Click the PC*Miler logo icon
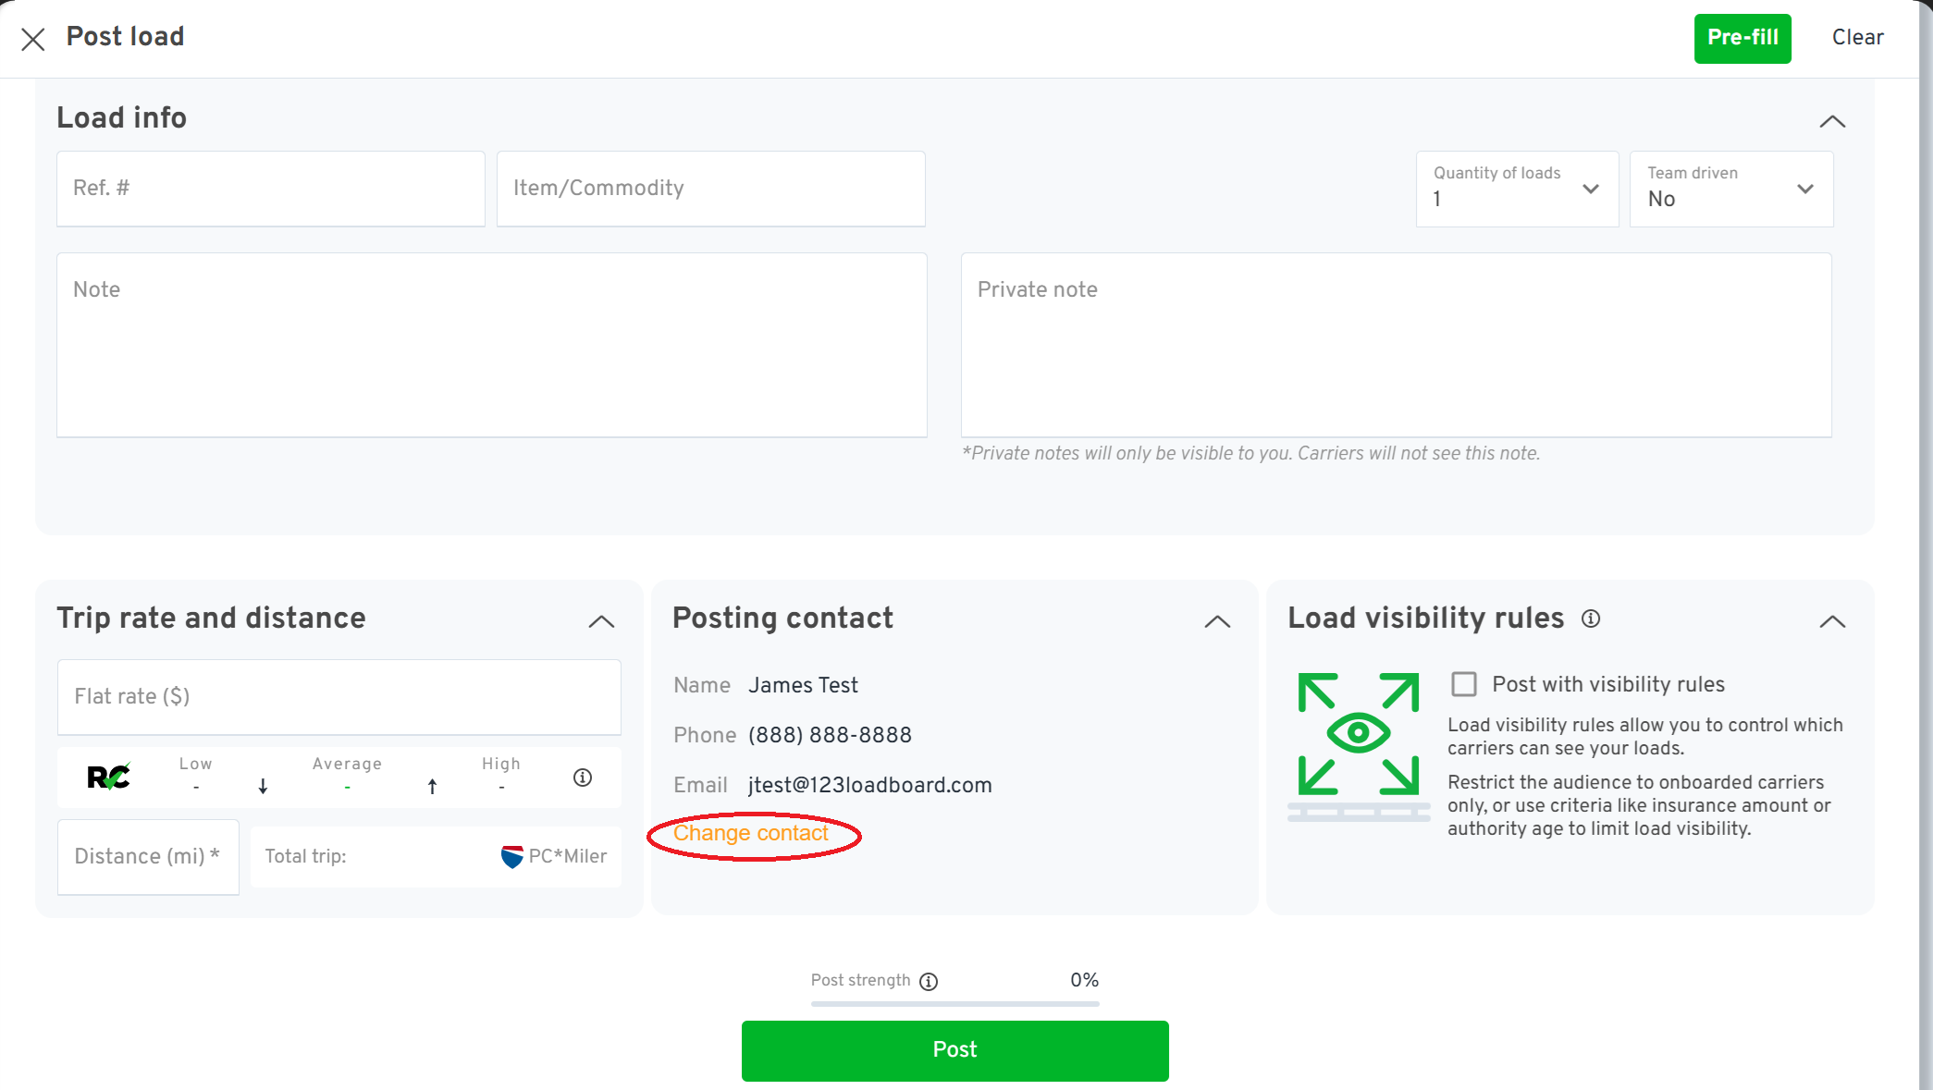The image size is (1933, 1090). pyautogui.click(x=511, y=856)
